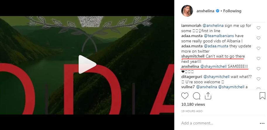
Task: Like the first adaa.musta comment heart
Action: pyautogui.click(x=259, y=38)
